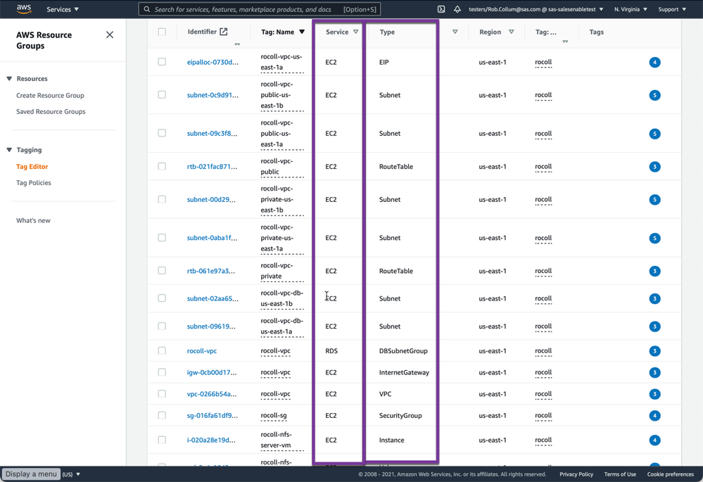The height and width of the screenshot is (482, 703).
Task: Open the Privacy Policy footer link
Action: pos(576,474)
